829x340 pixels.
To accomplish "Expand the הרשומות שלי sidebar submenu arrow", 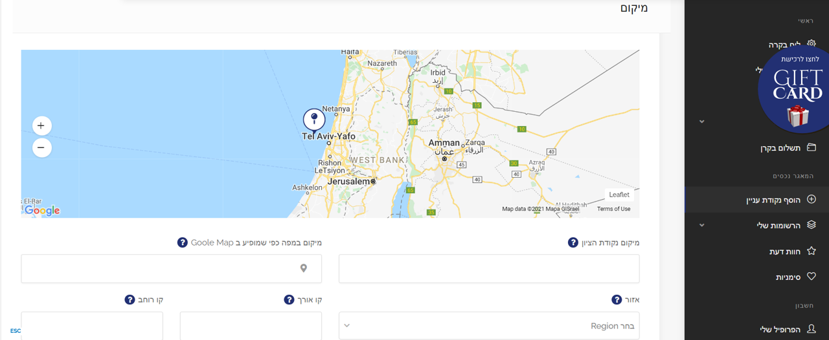I will pyautogui.click(x=701, y=226).
